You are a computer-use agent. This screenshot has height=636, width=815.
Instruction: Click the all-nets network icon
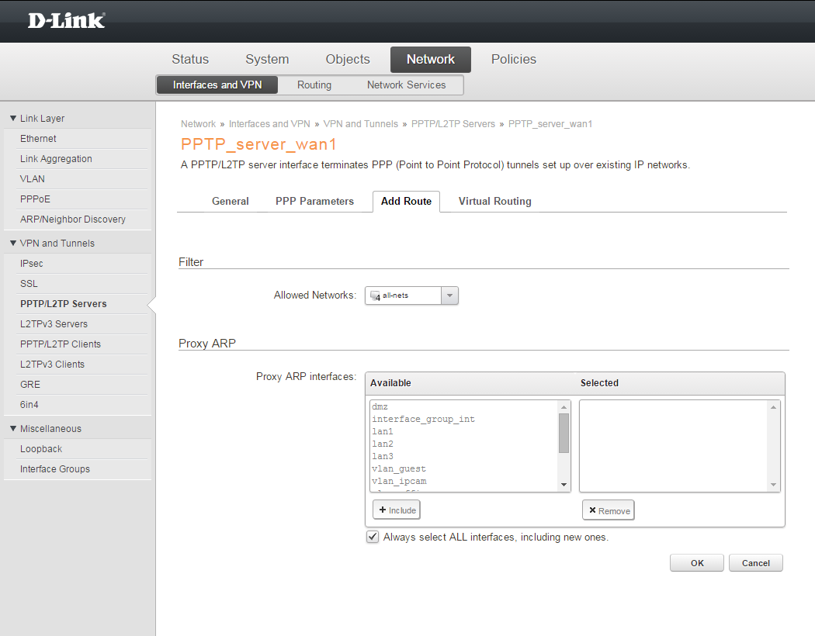tap(376, 296)
